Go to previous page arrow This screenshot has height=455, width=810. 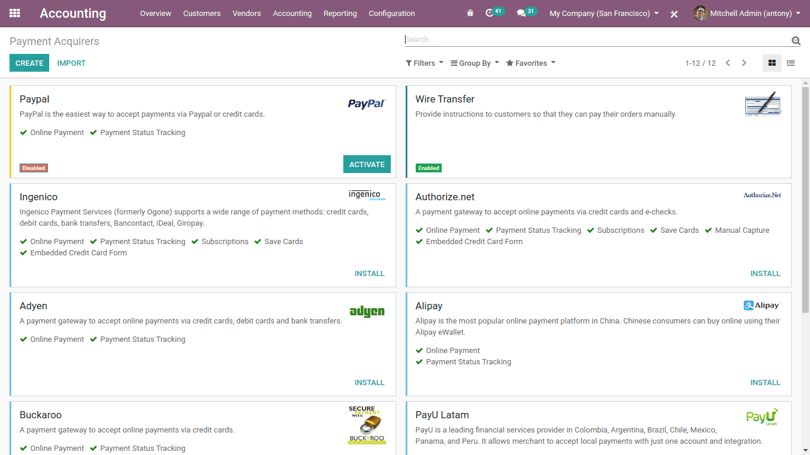point(728,63)
